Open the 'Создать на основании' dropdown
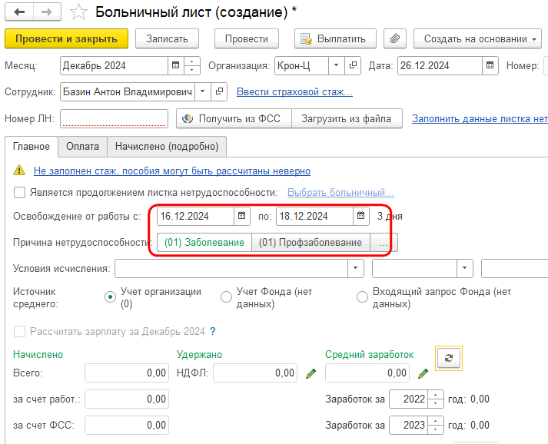Image resolution: width=548 pixels, height=444 pixels. [x=477, y=38]
